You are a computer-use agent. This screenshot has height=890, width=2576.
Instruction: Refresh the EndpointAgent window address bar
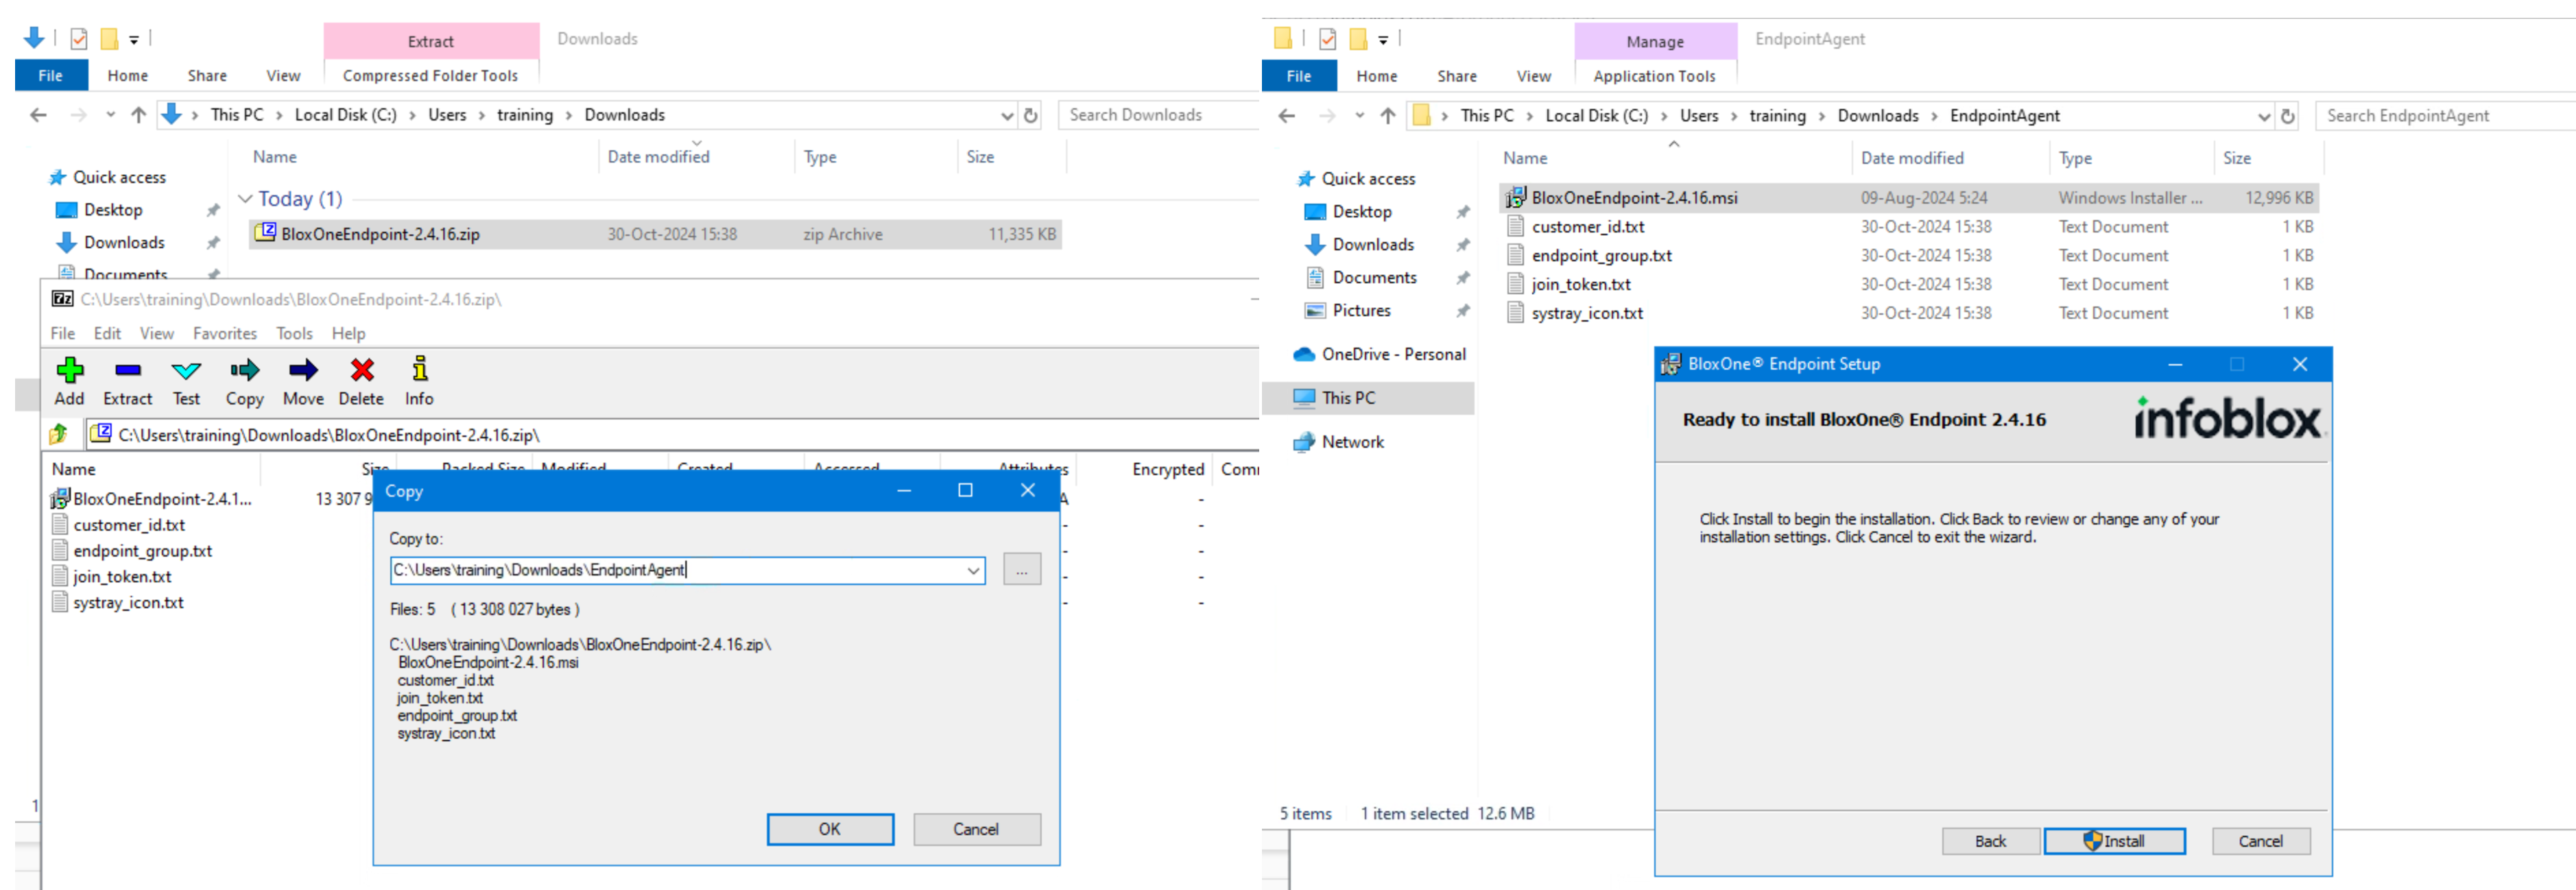tap(2287, 116)
